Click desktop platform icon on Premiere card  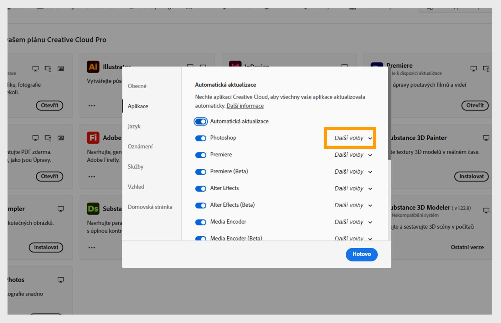[473, 68]
